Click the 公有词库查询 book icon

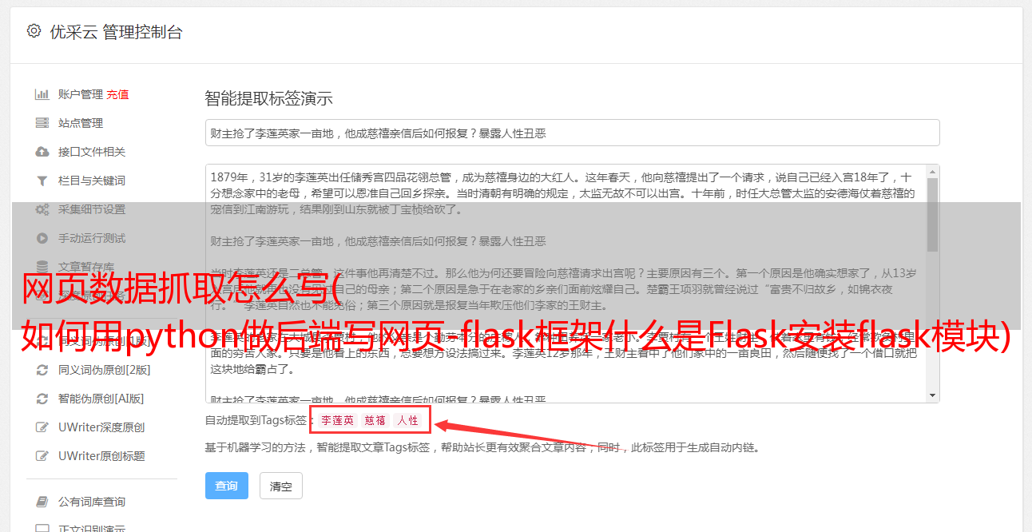[42, 502]
